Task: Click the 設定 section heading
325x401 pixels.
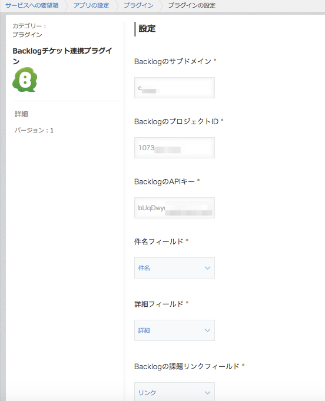Action: coord(147,28)
